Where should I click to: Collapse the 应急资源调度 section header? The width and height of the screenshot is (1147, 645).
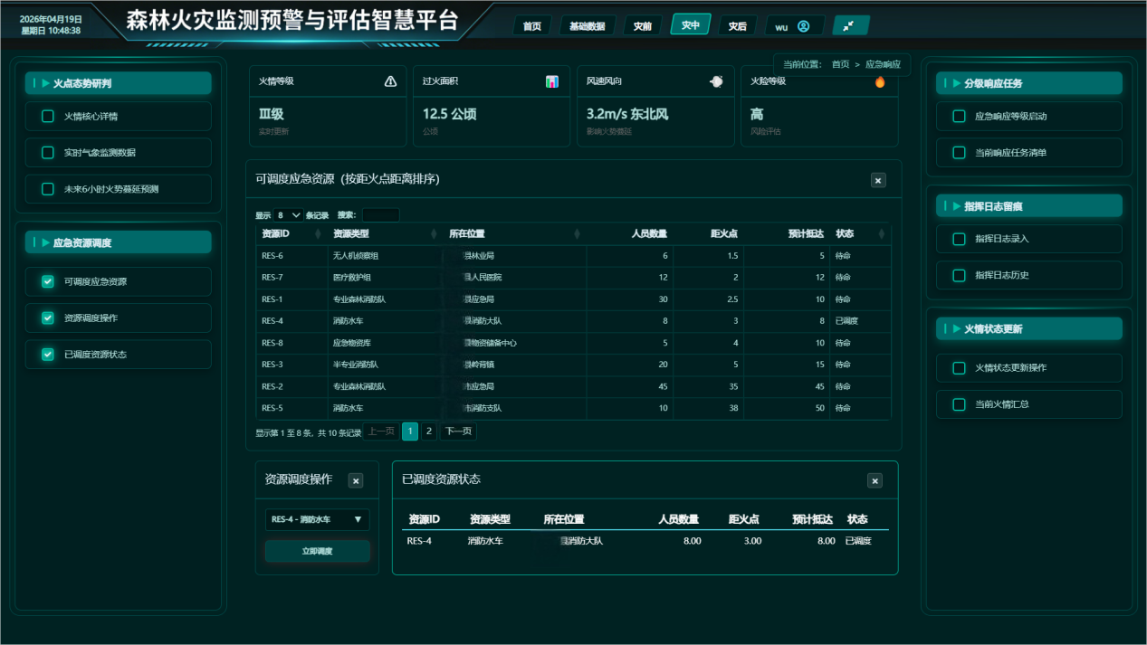(118, 242)
